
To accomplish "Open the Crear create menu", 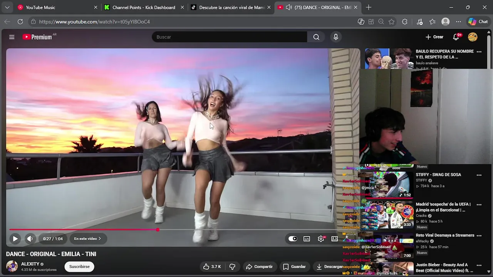I will pyautogui.click(x=434, y=37).
